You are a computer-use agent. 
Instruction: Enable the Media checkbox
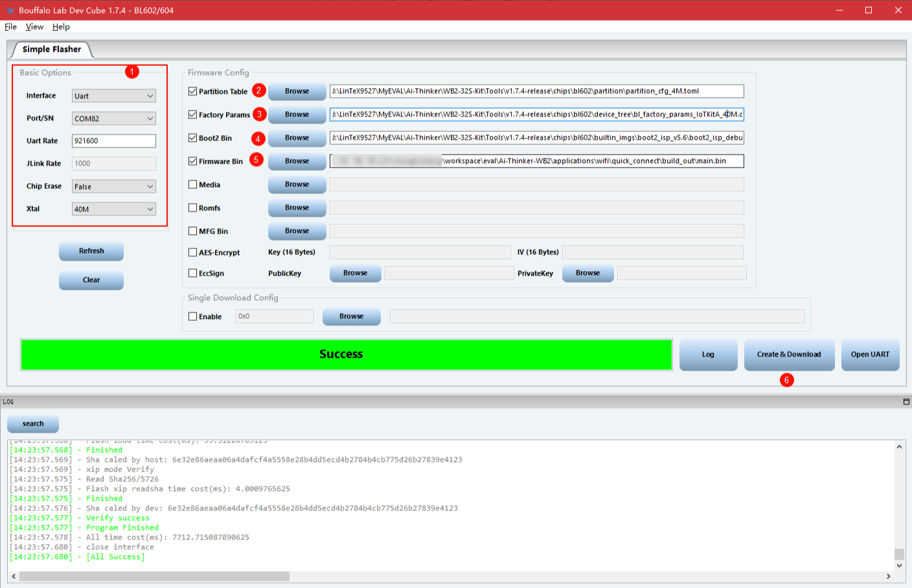pos(192,184)
